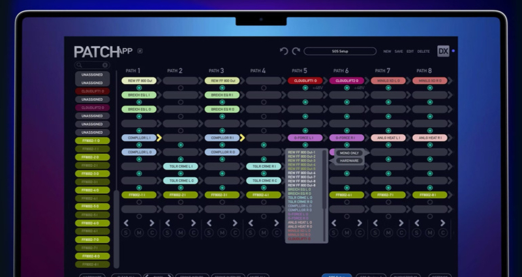522x277 pixels.
Task: Click the C circle under Path 3
Action: click(x=235, y=233)
